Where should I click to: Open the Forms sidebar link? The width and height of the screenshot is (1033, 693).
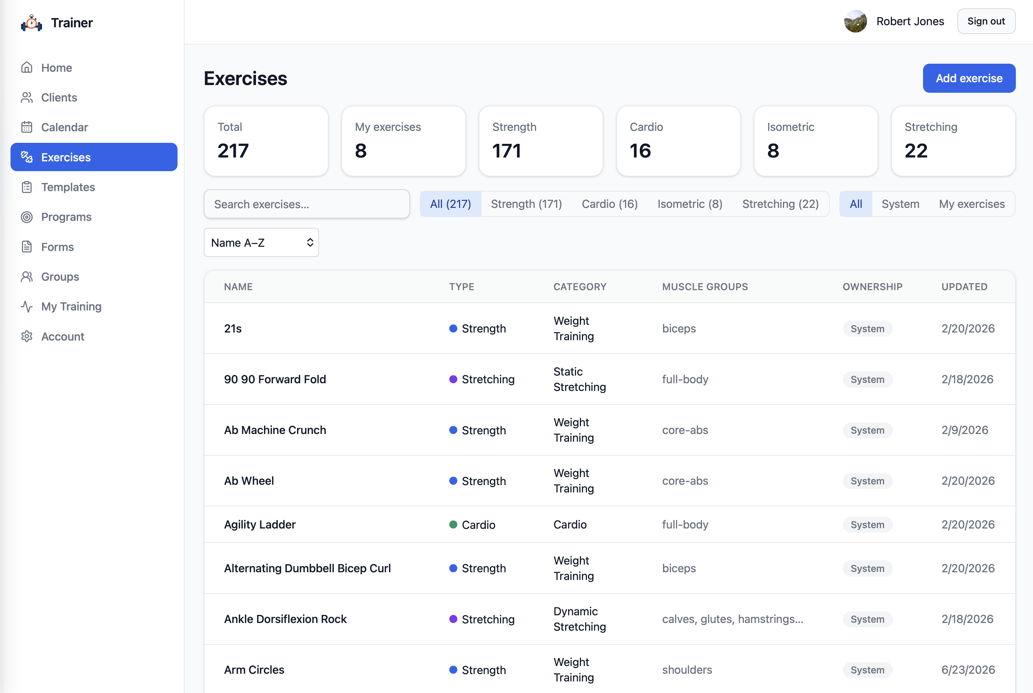tap(94, 247)
